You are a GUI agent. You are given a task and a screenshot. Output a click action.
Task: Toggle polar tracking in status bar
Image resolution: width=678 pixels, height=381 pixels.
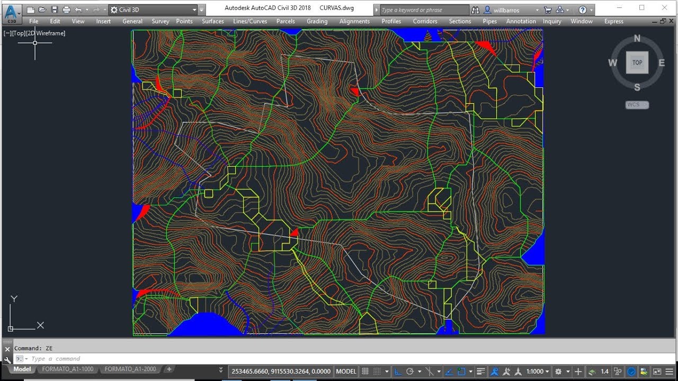(409, 371)
